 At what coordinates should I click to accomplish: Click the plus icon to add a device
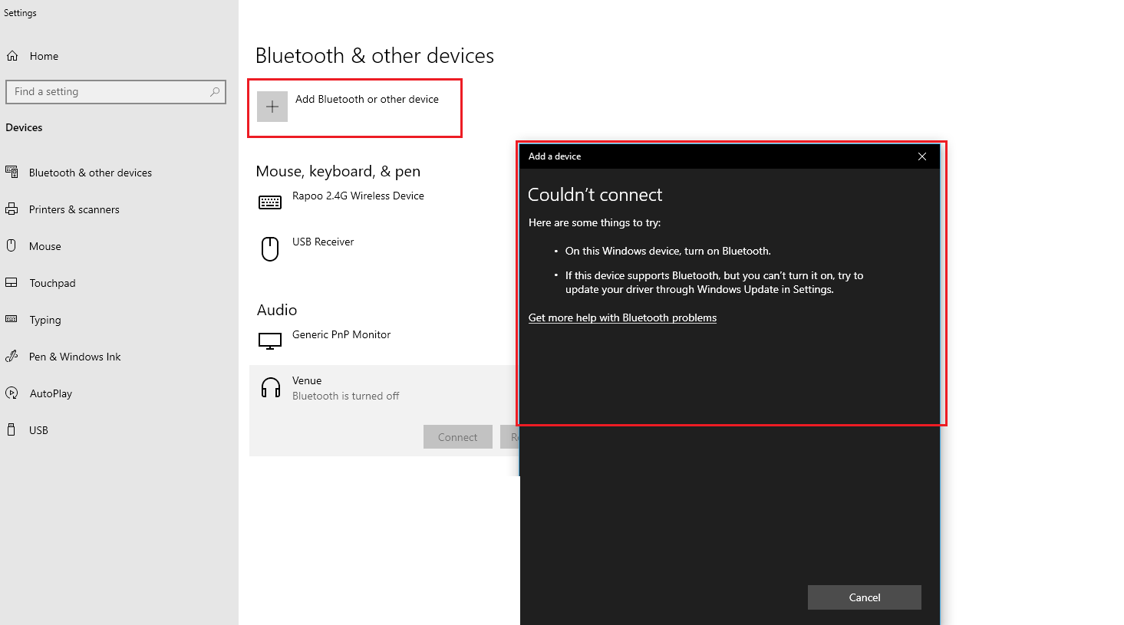pyautogui.click(x=272, y=107)
